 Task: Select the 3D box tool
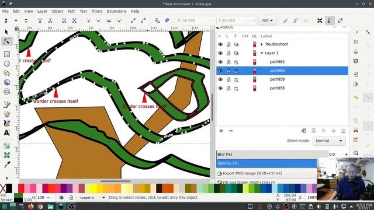click(6, 82)
